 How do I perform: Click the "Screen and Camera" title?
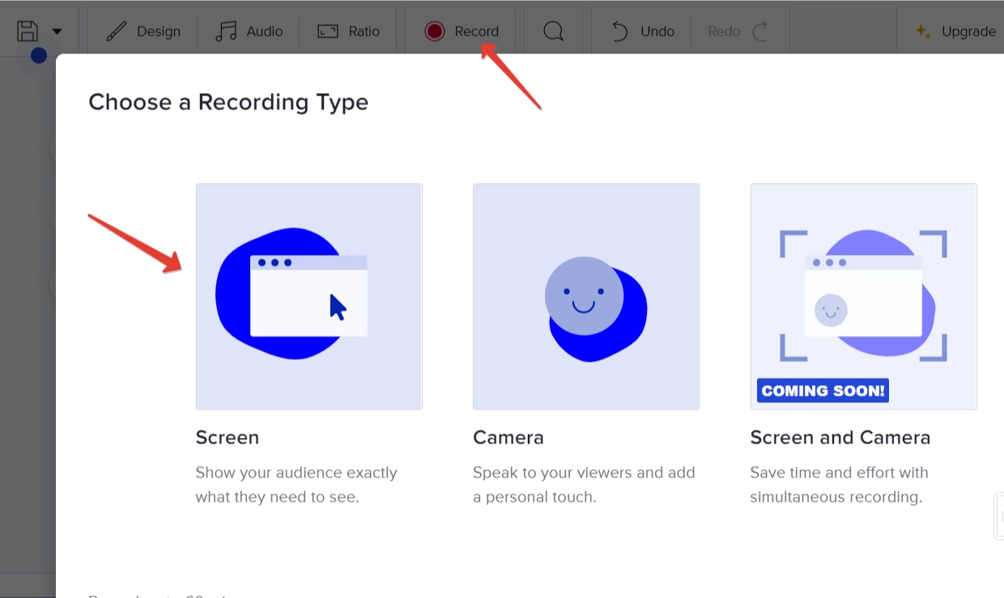(840, 438)
